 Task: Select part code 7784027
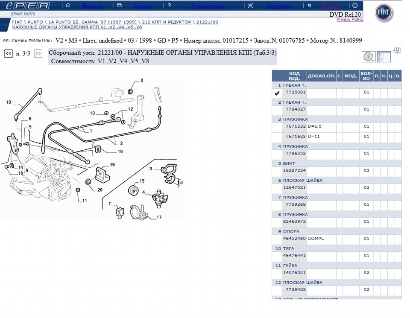pyautogui.click(x=296, y=109)
